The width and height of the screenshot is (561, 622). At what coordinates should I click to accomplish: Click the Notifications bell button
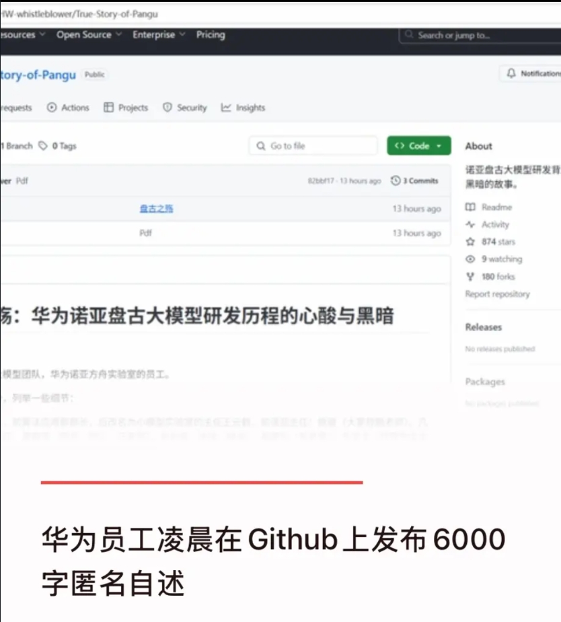pos(531,73)
